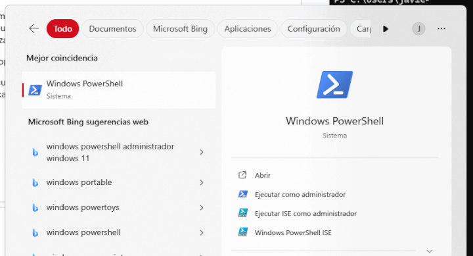Screen dimensions: 473x256
Task: Click Bing icon beside 'windows powertoys'
Action: 35,208
